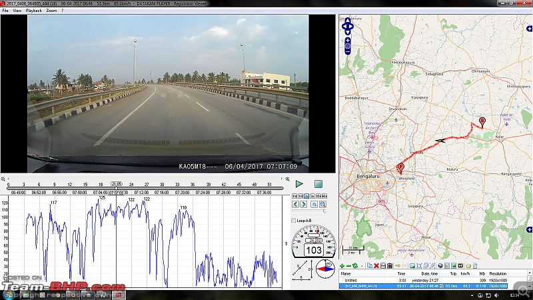The height and width of the screenshot is (300, 533).
Task: Set playback speed to 1/2x
Action: coord(300,196)
